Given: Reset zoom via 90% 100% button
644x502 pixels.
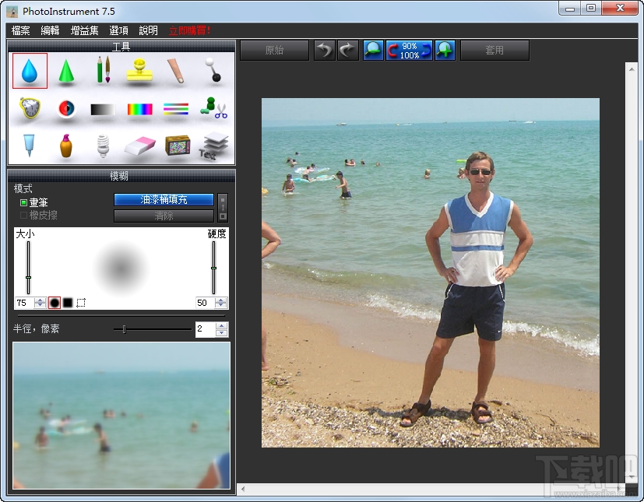Looking at the screenshot, I should [409, 50].
